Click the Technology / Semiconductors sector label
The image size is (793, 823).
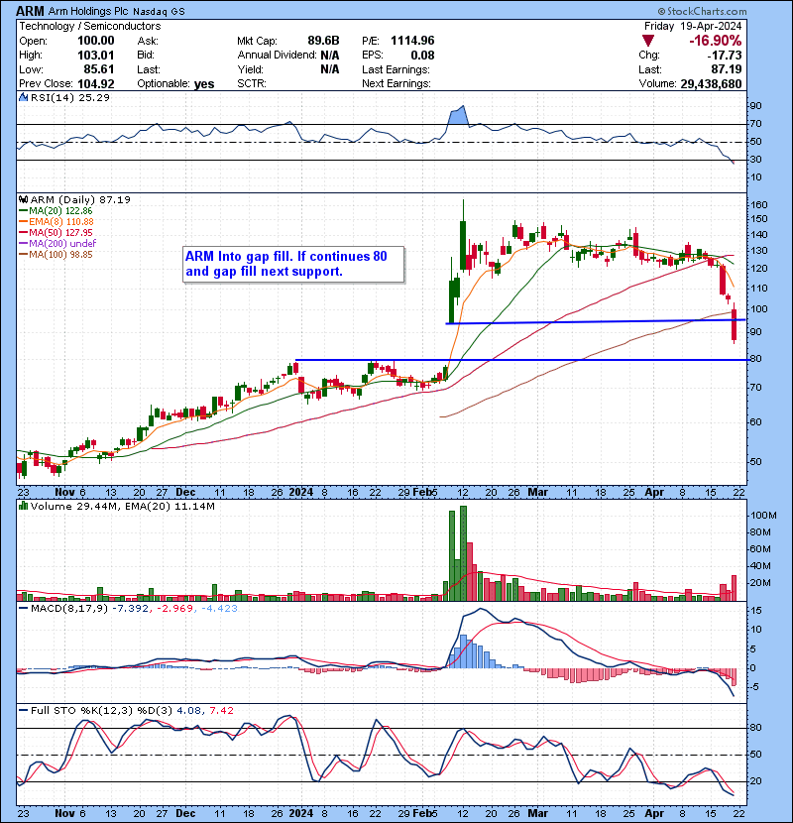[x=90, y=26]
